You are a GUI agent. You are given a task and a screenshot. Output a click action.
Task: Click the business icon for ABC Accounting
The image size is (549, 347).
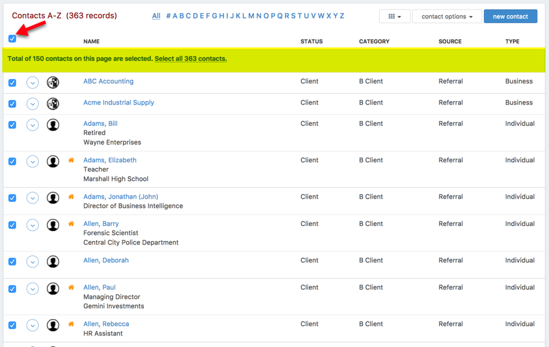[x=53, y=83]
